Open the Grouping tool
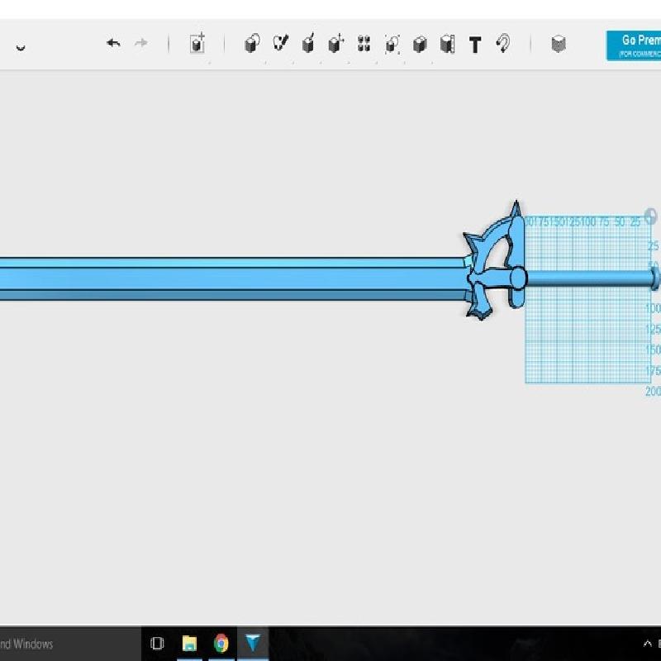The height and width of the screenshot is (661, 661). [392, 44]
